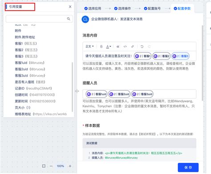Click the 客服3 variable tag in message

click(180, 56)
